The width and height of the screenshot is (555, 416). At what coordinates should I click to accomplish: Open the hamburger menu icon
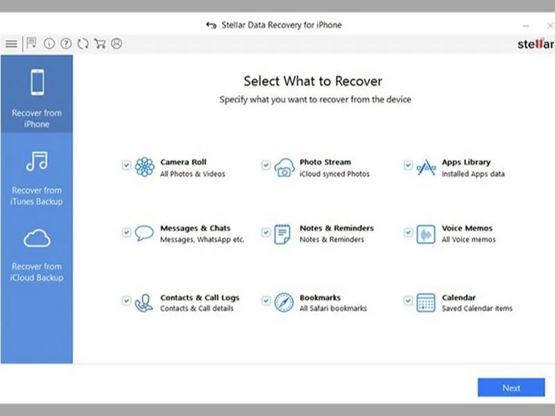click(11, 44)
